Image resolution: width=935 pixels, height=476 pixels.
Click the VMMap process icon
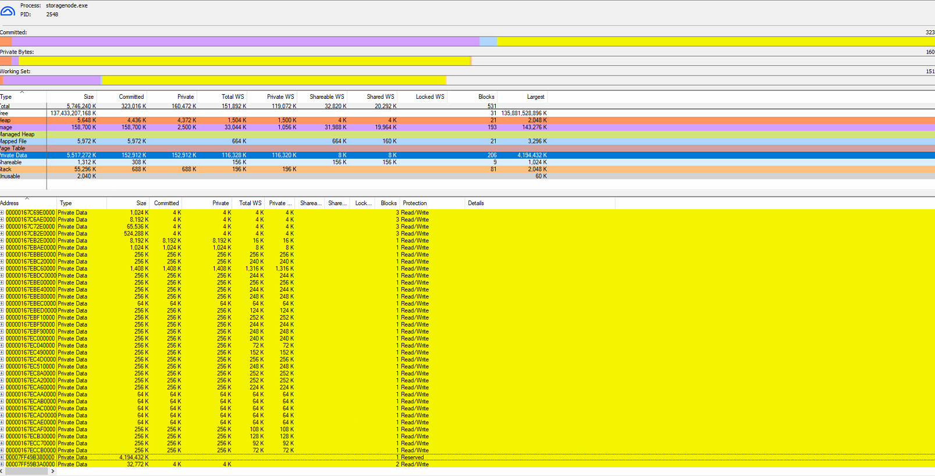pos(8,10)
